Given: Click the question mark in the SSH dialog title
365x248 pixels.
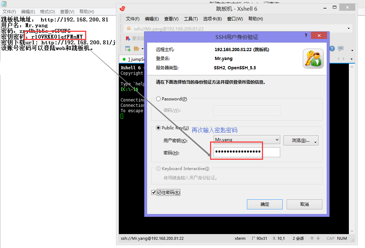Looking at the screenshot, I should tap(306, 36).
